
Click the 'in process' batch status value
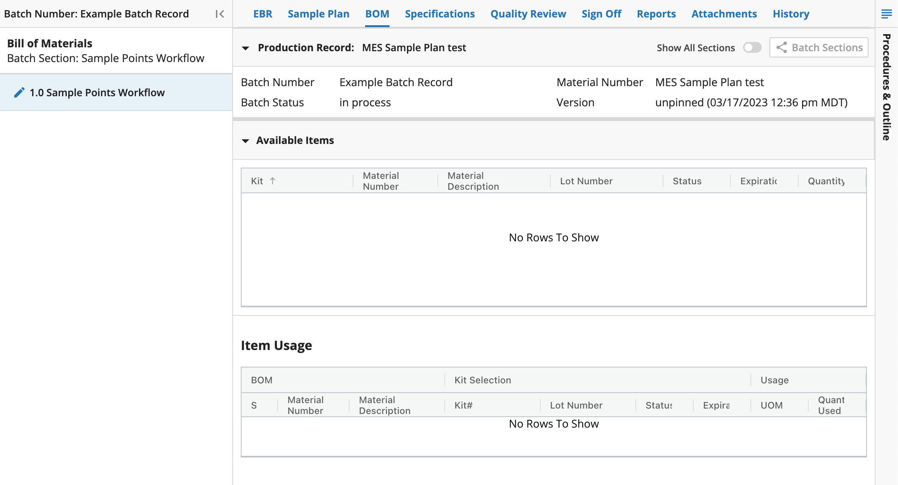click(365, 102)
